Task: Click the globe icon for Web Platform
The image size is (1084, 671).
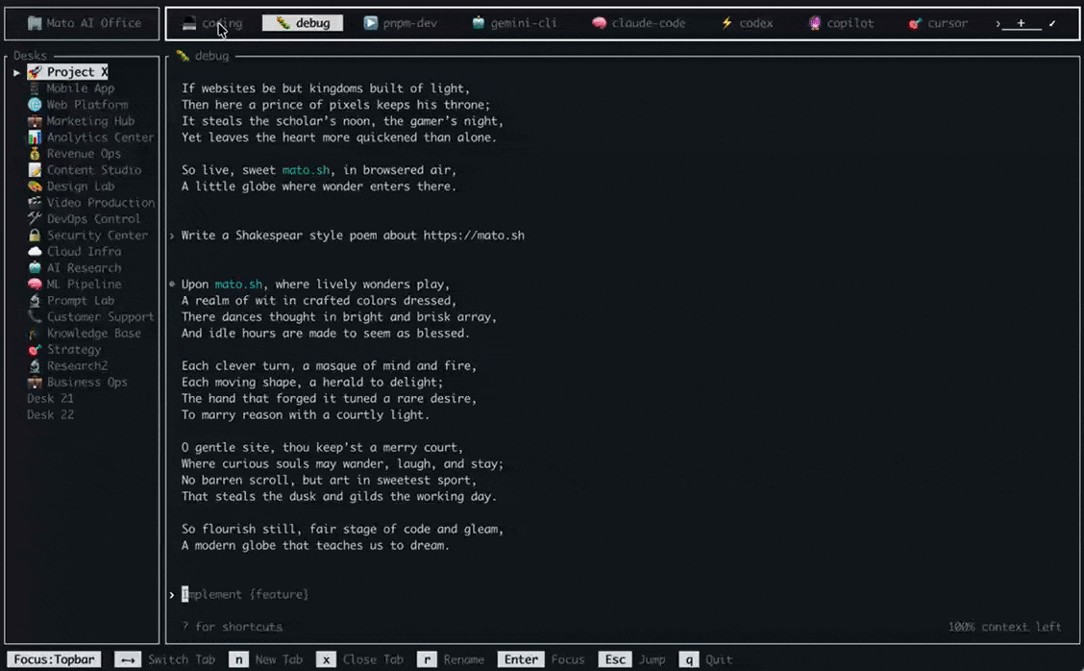Action: point(35,105)
